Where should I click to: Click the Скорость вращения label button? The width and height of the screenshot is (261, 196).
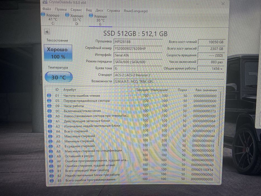(x=181, y=55)
